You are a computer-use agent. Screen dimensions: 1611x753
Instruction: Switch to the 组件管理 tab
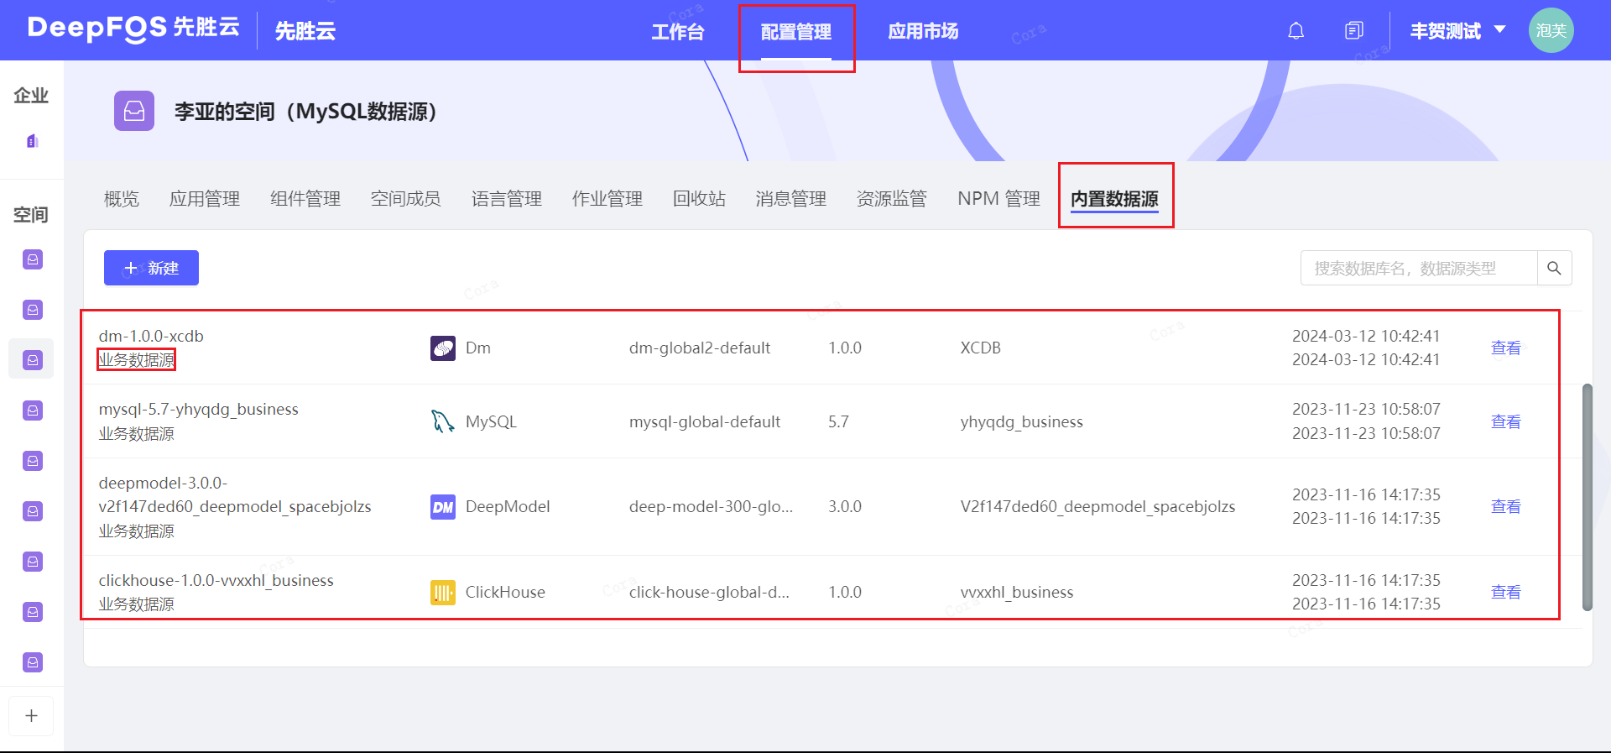click(x=305, y=199)
